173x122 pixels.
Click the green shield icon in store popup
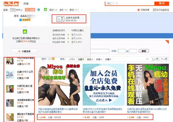(x=25, y=32)
